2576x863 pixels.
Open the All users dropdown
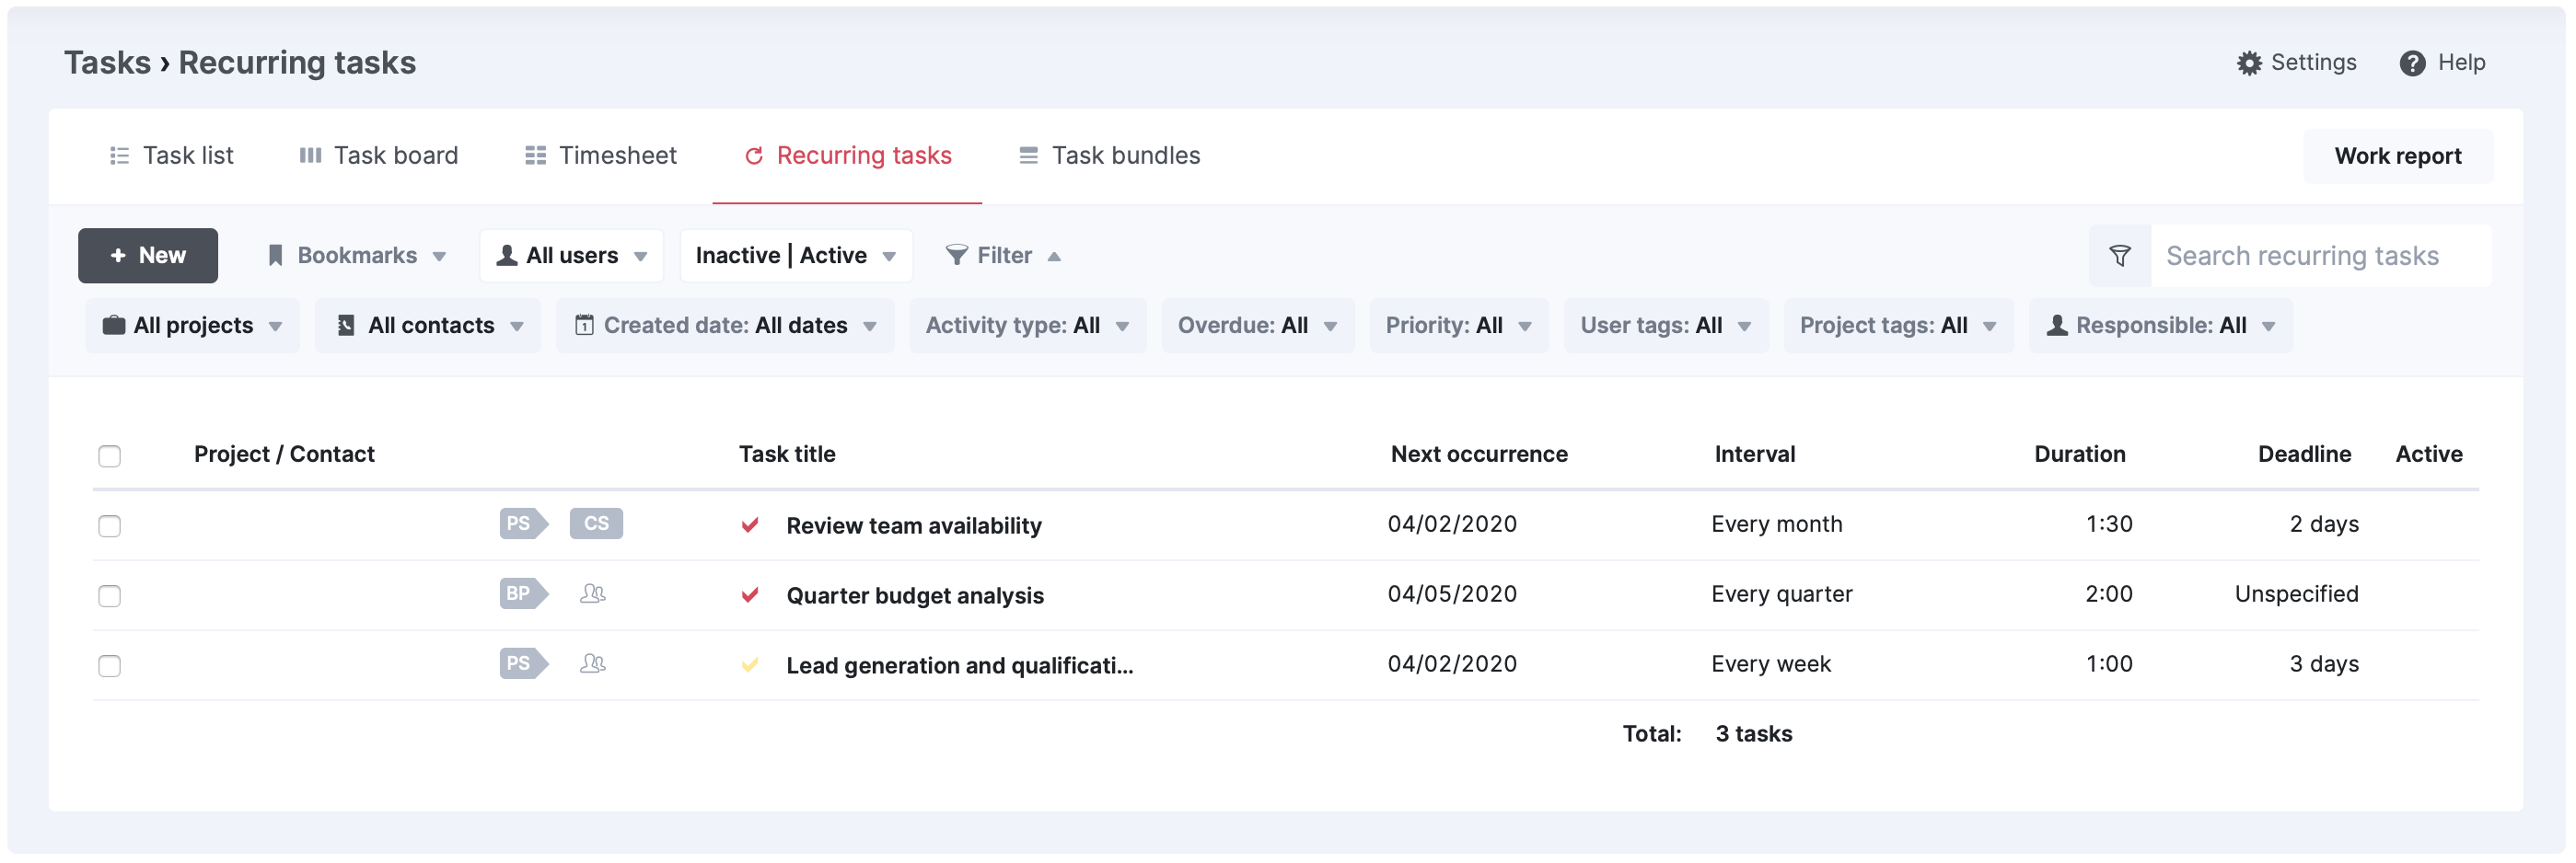(x=571, y=256)
